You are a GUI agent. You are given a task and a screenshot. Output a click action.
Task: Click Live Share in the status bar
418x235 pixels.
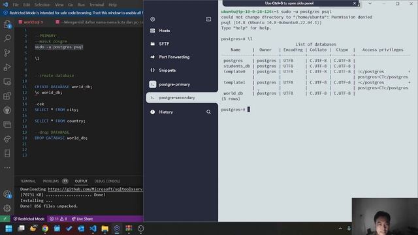tap(82, 219)
